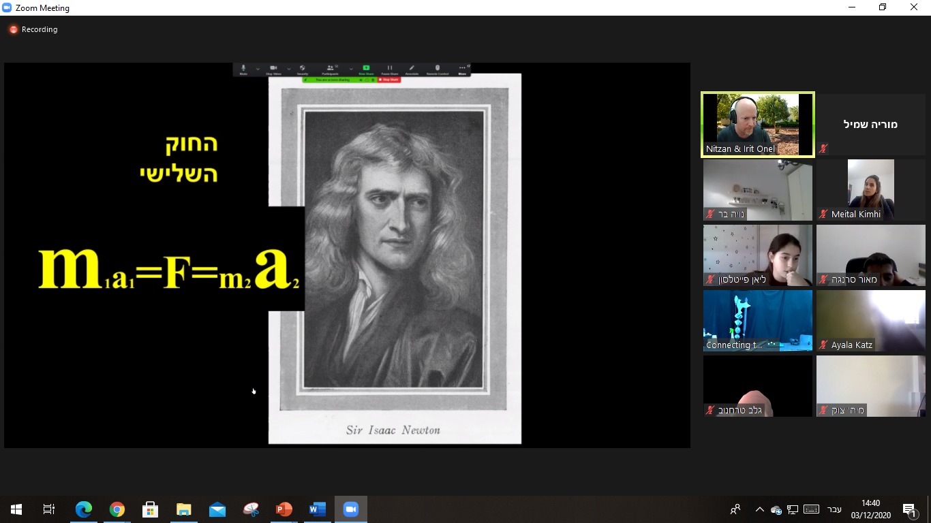Screen dimensions: 931x523
Task: Select נויה בר video tile
Action: pos(758,190)
